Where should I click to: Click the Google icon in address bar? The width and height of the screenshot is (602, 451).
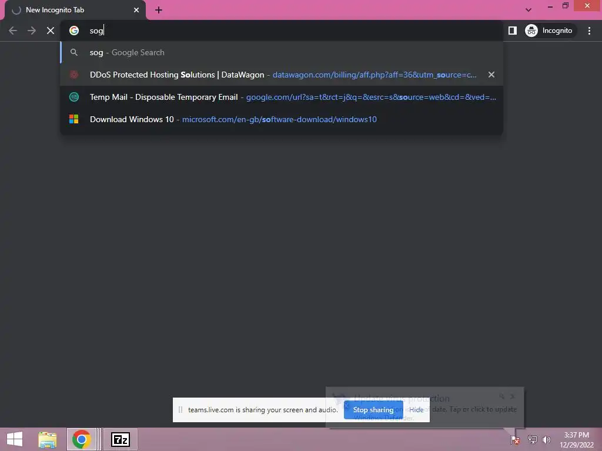coord(73,31)
